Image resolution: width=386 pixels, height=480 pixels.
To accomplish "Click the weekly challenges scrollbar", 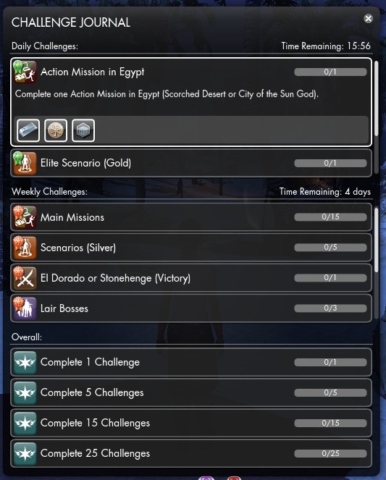I will pos(376,240).
